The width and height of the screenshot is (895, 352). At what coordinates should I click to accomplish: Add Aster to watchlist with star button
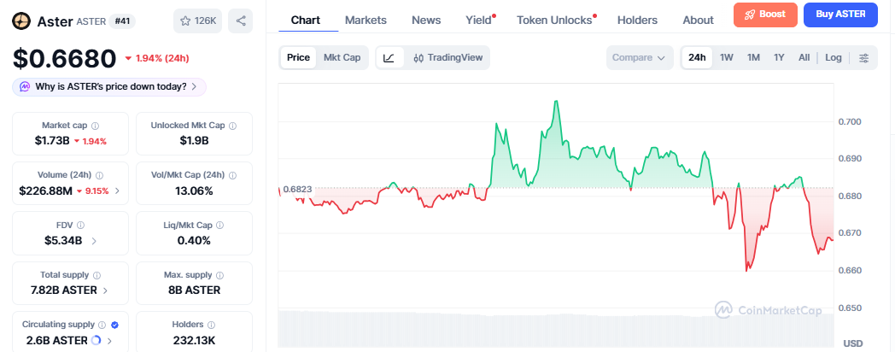(x=197, y=21)
